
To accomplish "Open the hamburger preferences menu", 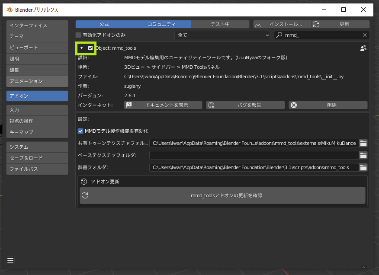I will click(10, 261).
